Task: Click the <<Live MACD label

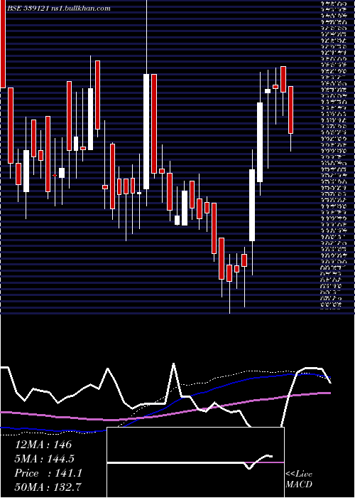Action: pos(299,480)
